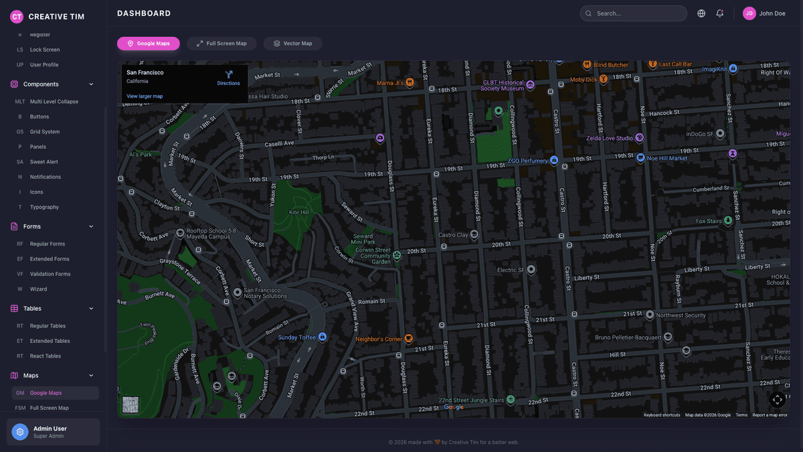Click the pan control at the map's bottom-right corner

click(777, 399)
